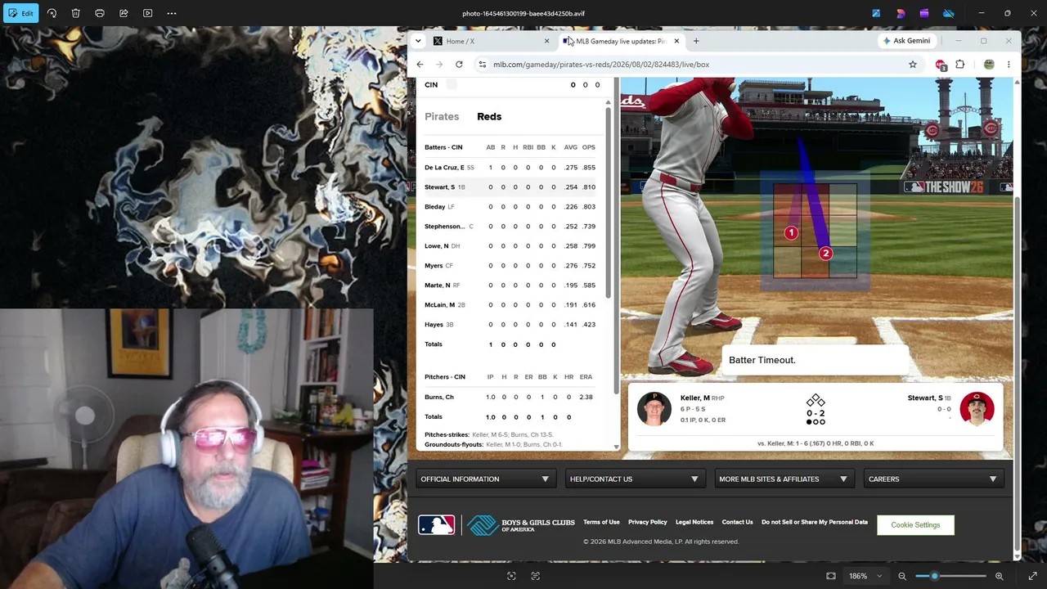
Task: Open Marte, N player link
Action: [438, 286]
